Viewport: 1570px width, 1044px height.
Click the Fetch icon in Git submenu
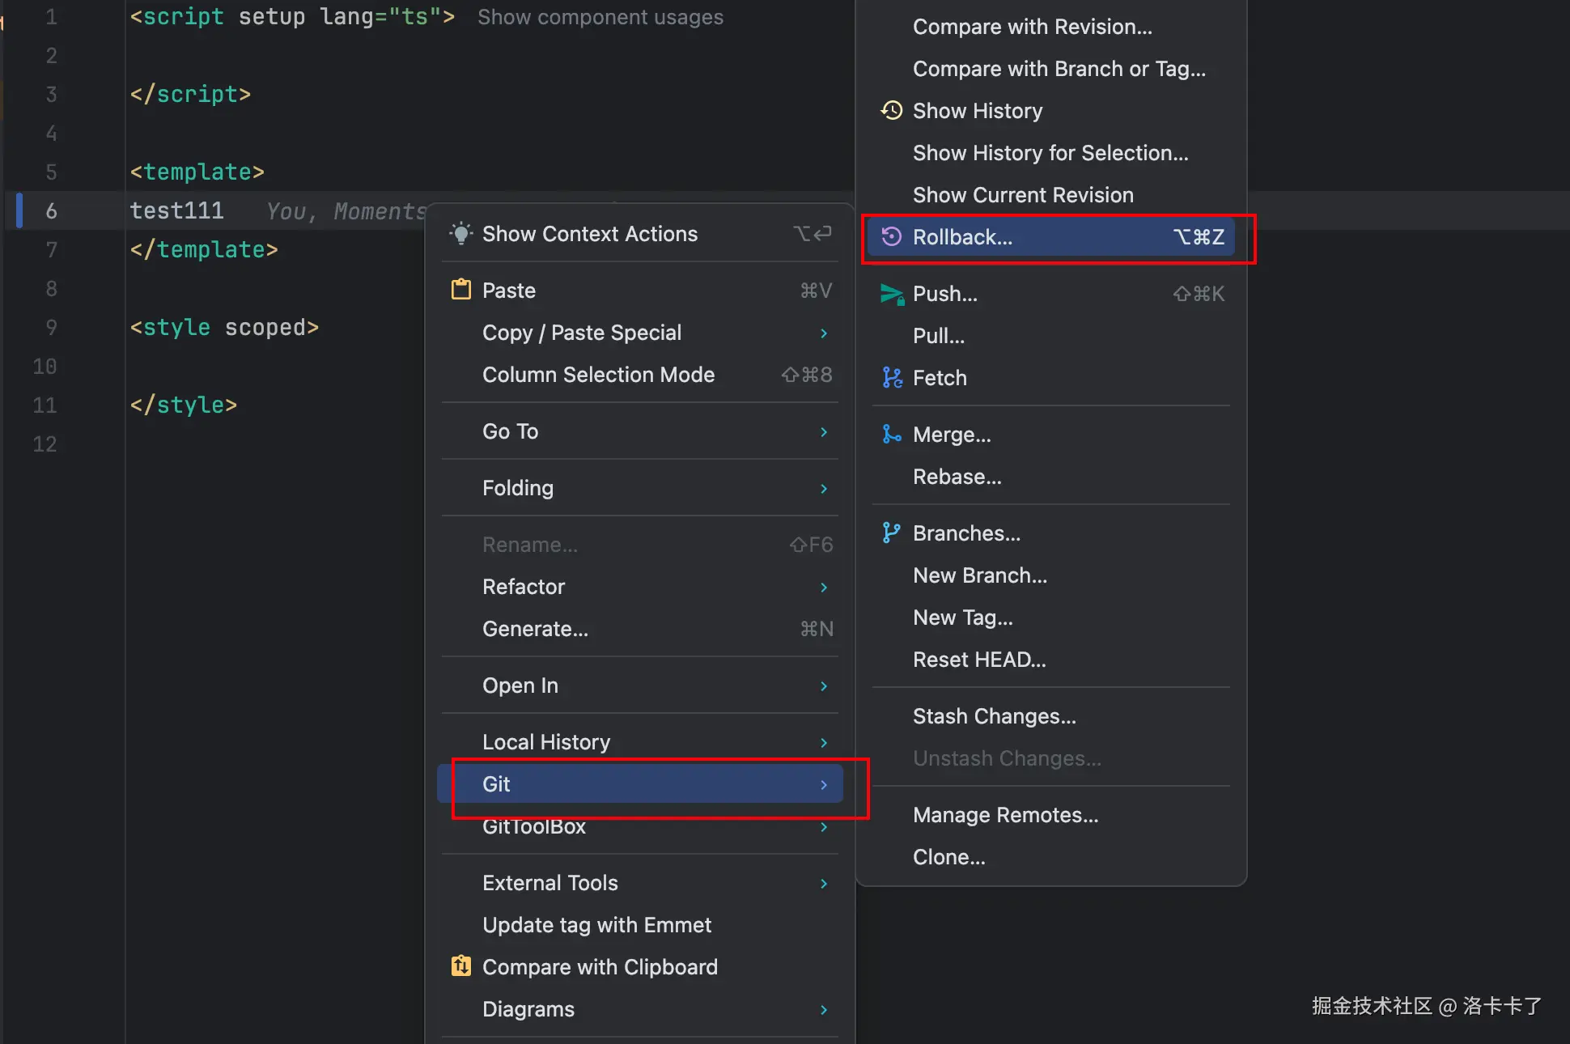click(x=891, y=377)
